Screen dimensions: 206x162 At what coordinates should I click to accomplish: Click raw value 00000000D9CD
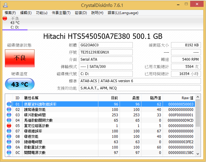click(x=181, y=120)
